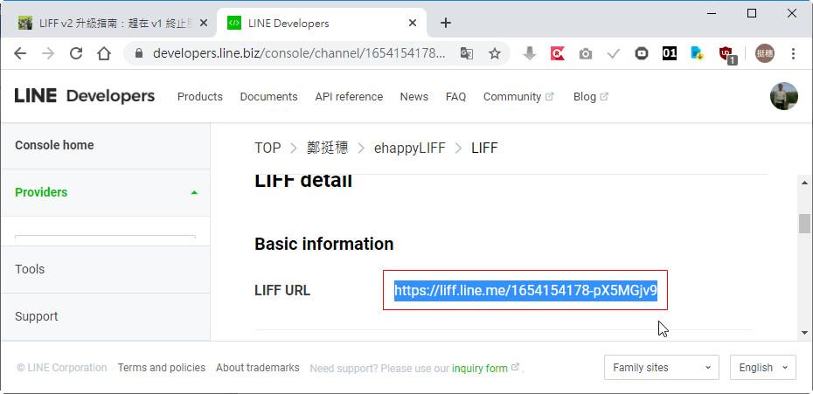Click the address bar URL

(299, 53)
